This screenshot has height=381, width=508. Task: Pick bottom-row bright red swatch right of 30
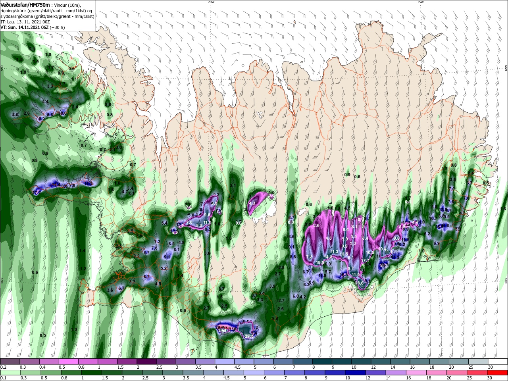point(498,373)
